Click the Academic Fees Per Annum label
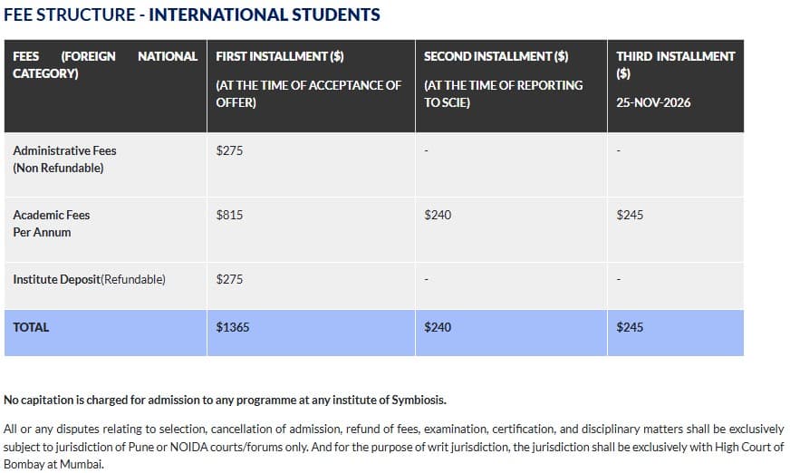The height and width of the screenshot is (473, 790). (x=52, y=223)
